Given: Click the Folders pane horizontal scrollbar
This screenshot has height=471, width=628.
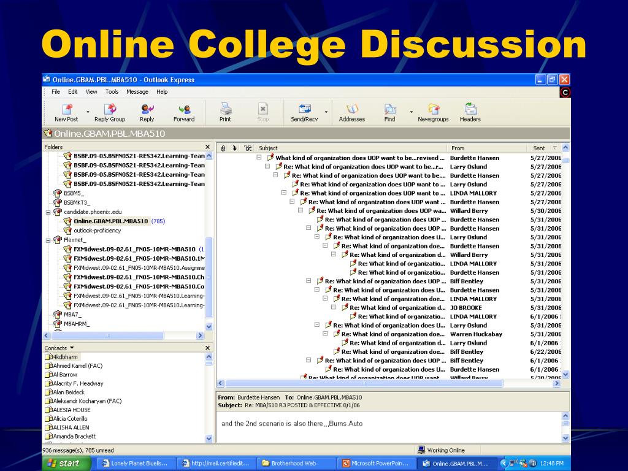Looking at the screenshot, I should click(107, 335).
